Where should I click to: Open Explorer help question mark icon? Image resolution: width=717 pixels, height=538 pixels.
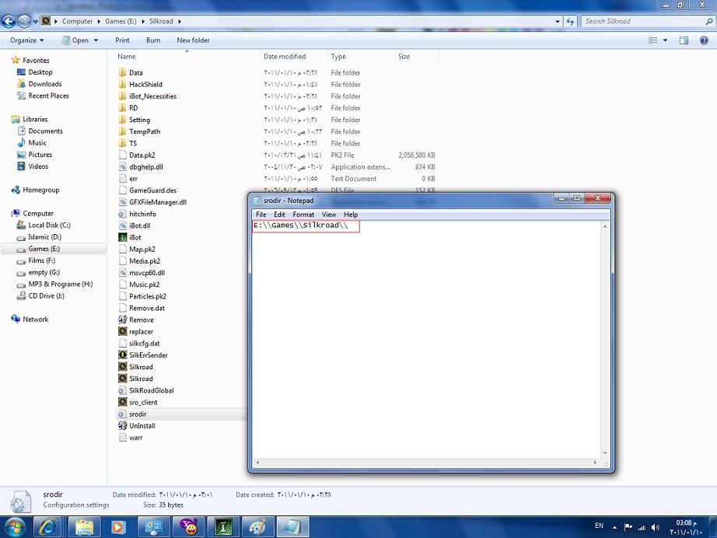704,40
